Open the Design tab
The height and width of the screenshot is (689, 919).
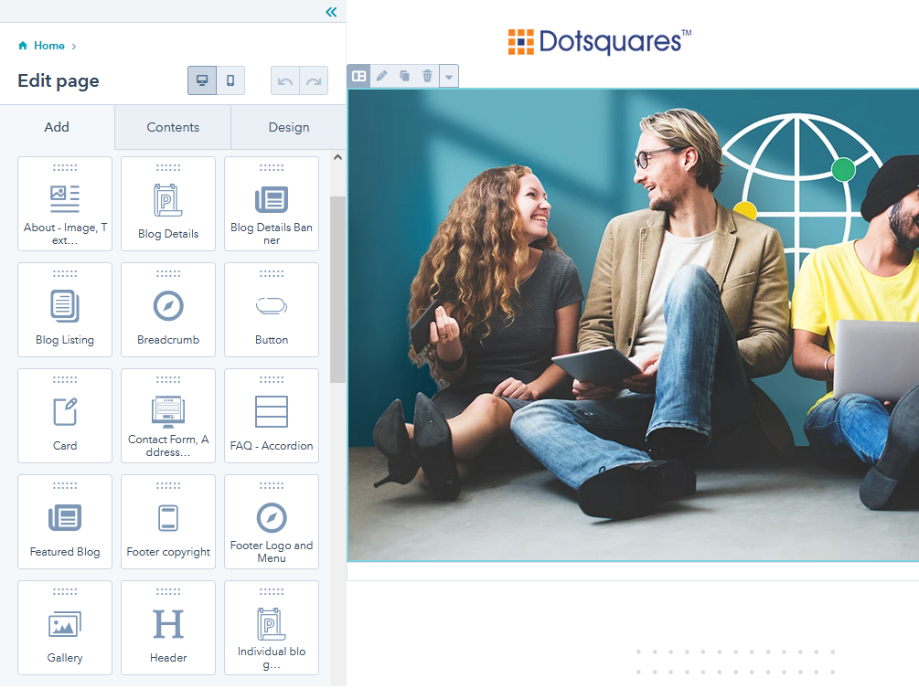click(289, 127)
